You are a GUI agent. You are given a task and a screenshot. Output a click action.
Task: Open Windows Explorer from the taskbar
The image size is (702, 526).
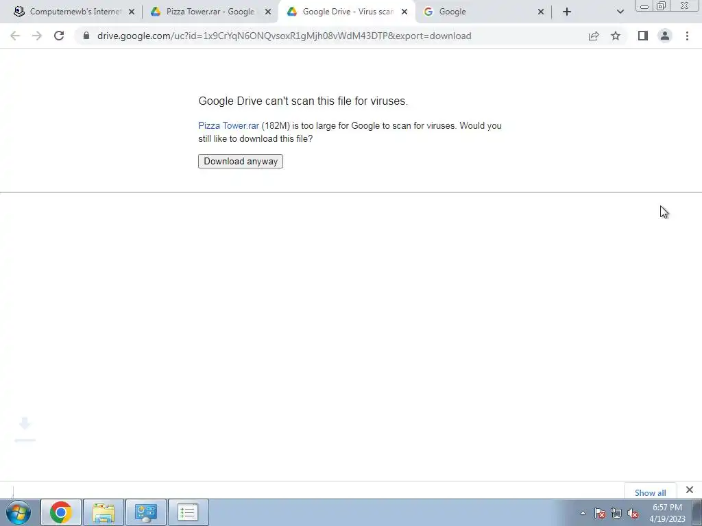click(104, 512)
